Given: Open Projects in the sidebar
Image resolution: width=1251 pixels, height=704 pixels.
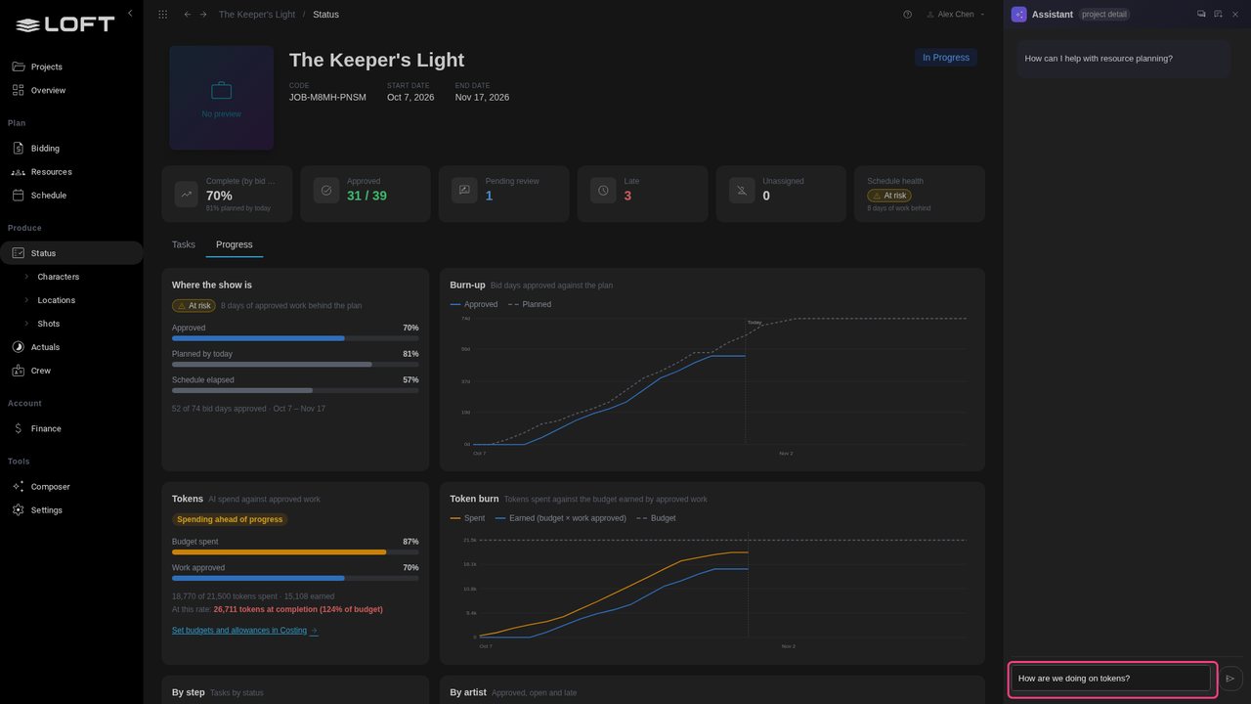Looking at the screenshot, I should click(71, 66).
